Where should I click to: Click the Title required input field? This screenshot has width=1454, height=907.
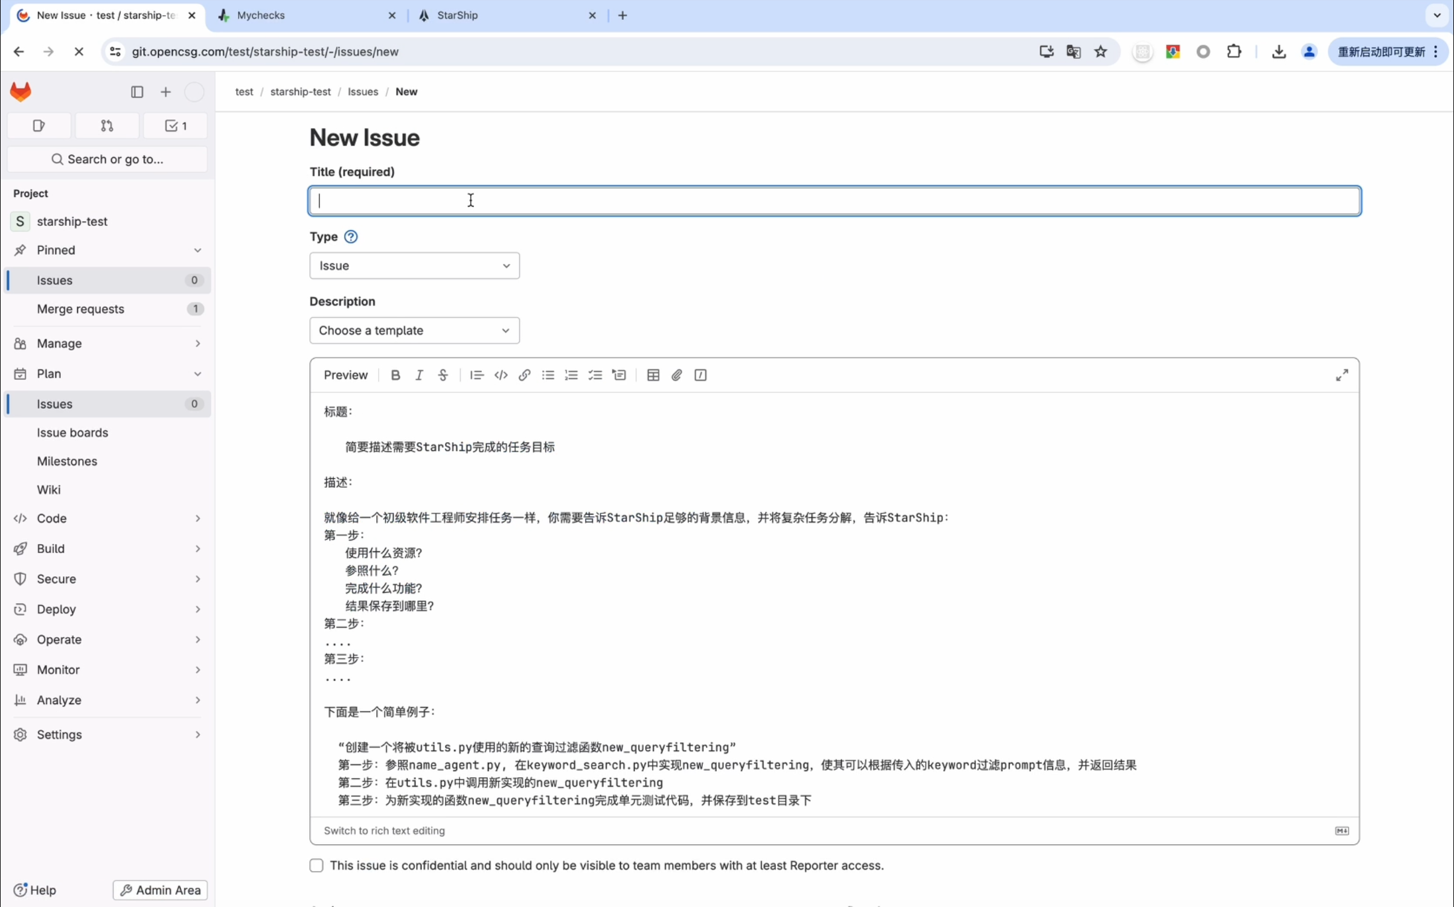(834, 200)
